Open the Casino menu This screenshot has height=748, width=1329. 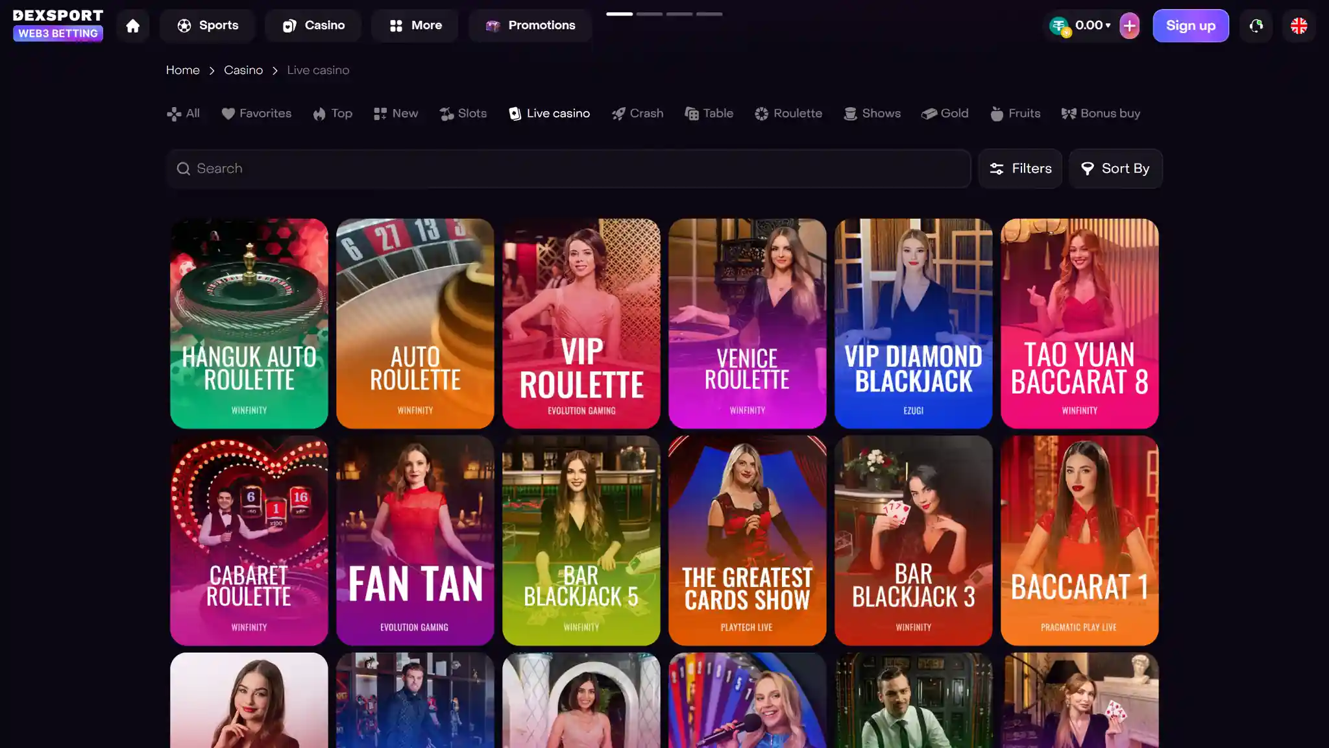pos(313,26)
